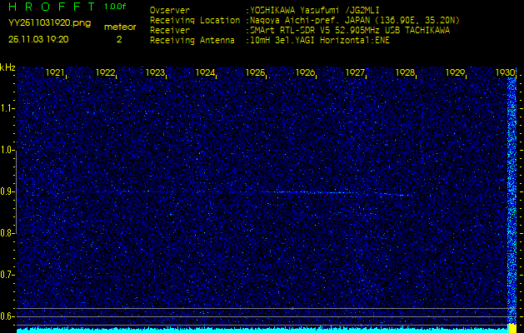Click the 1.00f version label
Viewport: 524px width, 333px height.
point(116,7)
